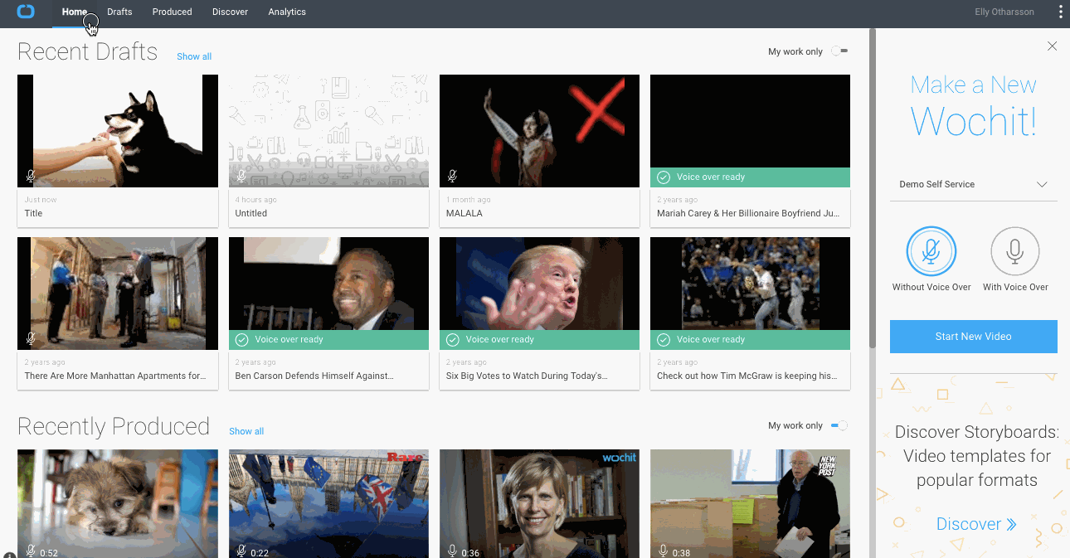Open the 0:22 produced flags video thumbnail
This screenshot has width=1070, height=558.
(328, 503)
